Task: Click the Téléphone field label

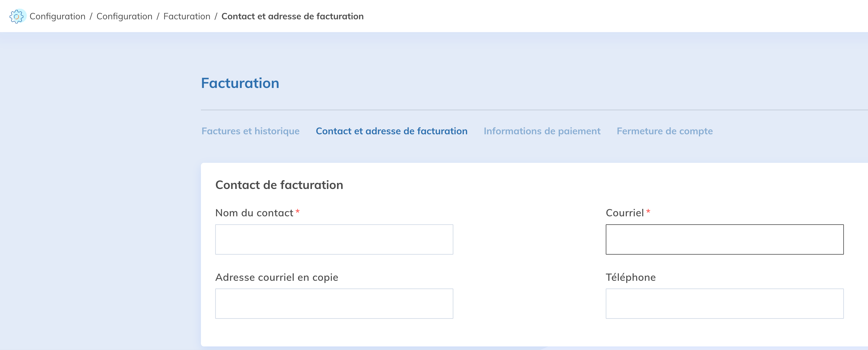Action: 630,277
